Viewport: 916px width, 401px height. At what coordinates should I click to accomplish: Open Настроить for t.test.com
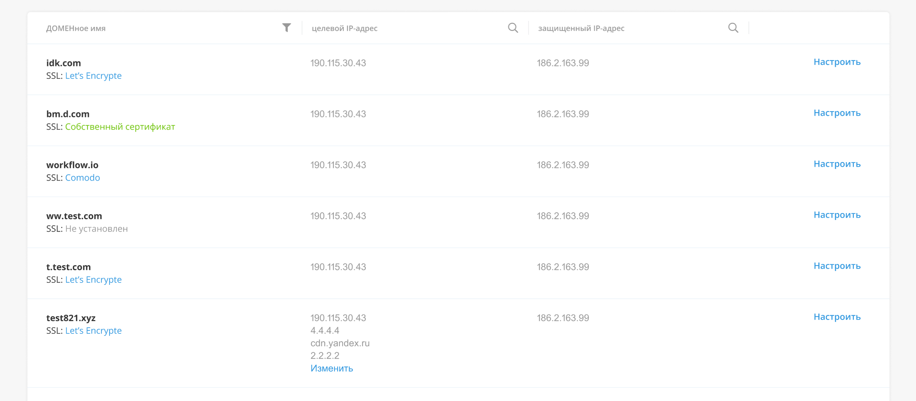[837, 266]
